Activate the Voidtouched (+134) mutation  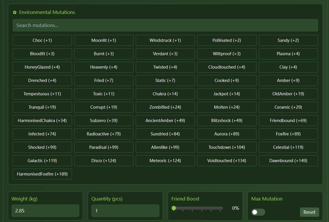click(227, 160)
